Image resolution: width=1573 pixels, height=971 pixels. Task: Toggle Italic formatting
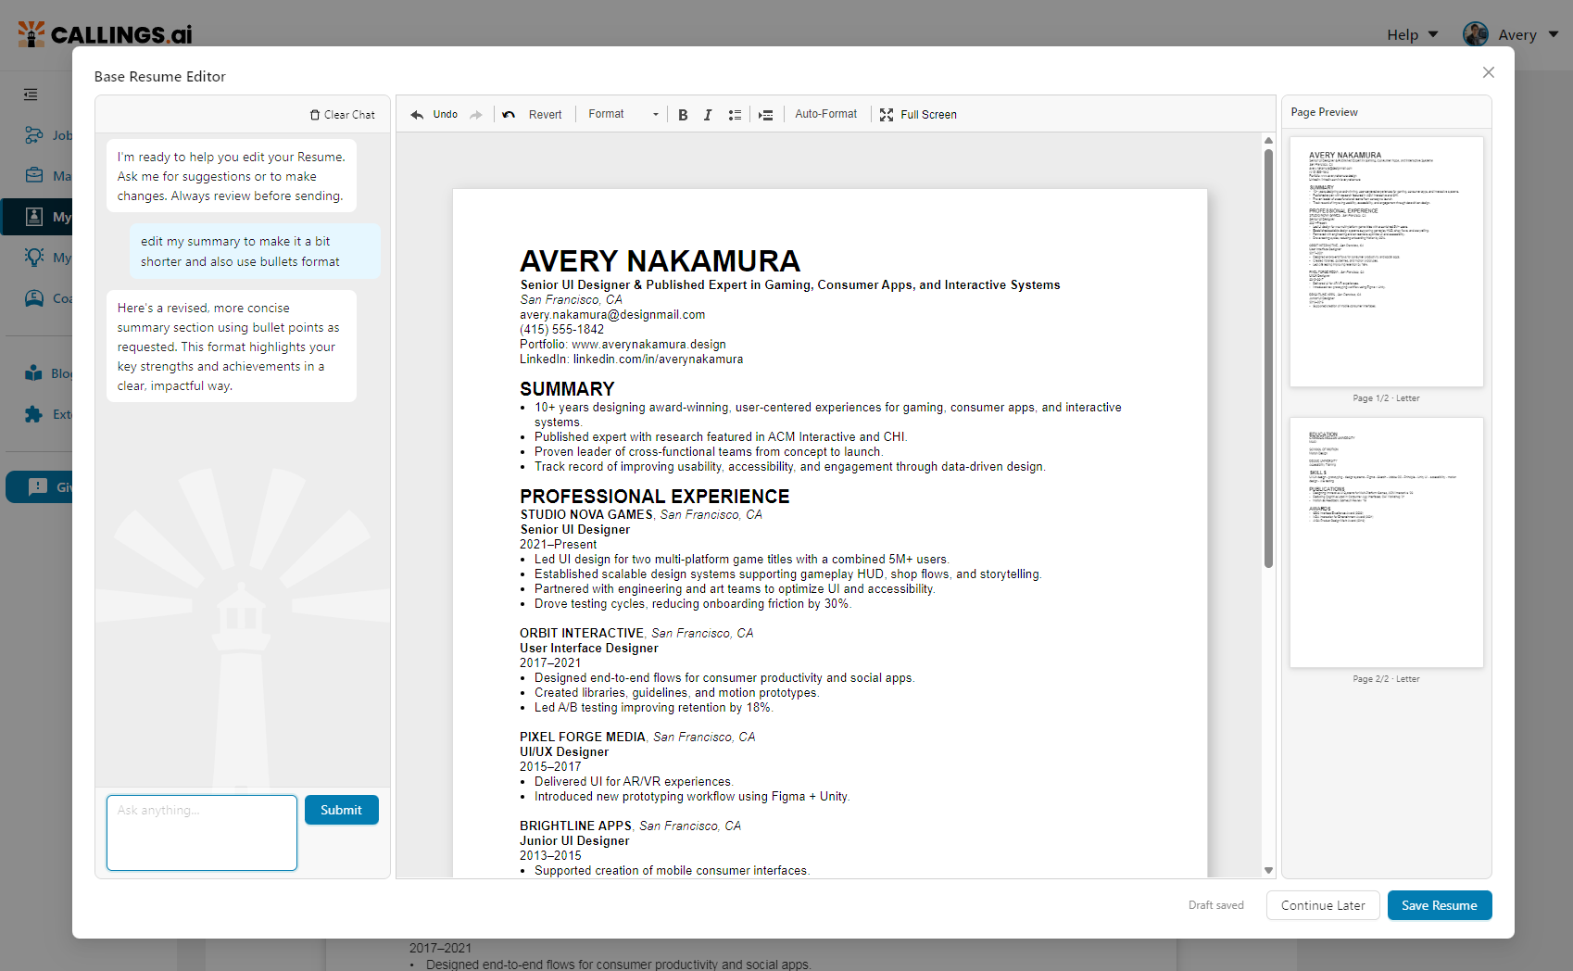[708, 114]
